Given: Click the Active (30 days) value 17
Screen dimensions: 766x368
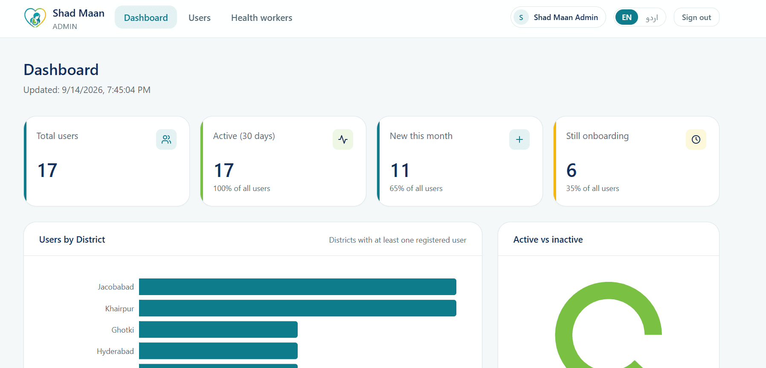Looking at the screenshot, I should pyautogui.click(x=224, y=171).
